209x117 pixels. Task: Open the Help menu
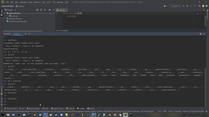click(x=67, y=2)
